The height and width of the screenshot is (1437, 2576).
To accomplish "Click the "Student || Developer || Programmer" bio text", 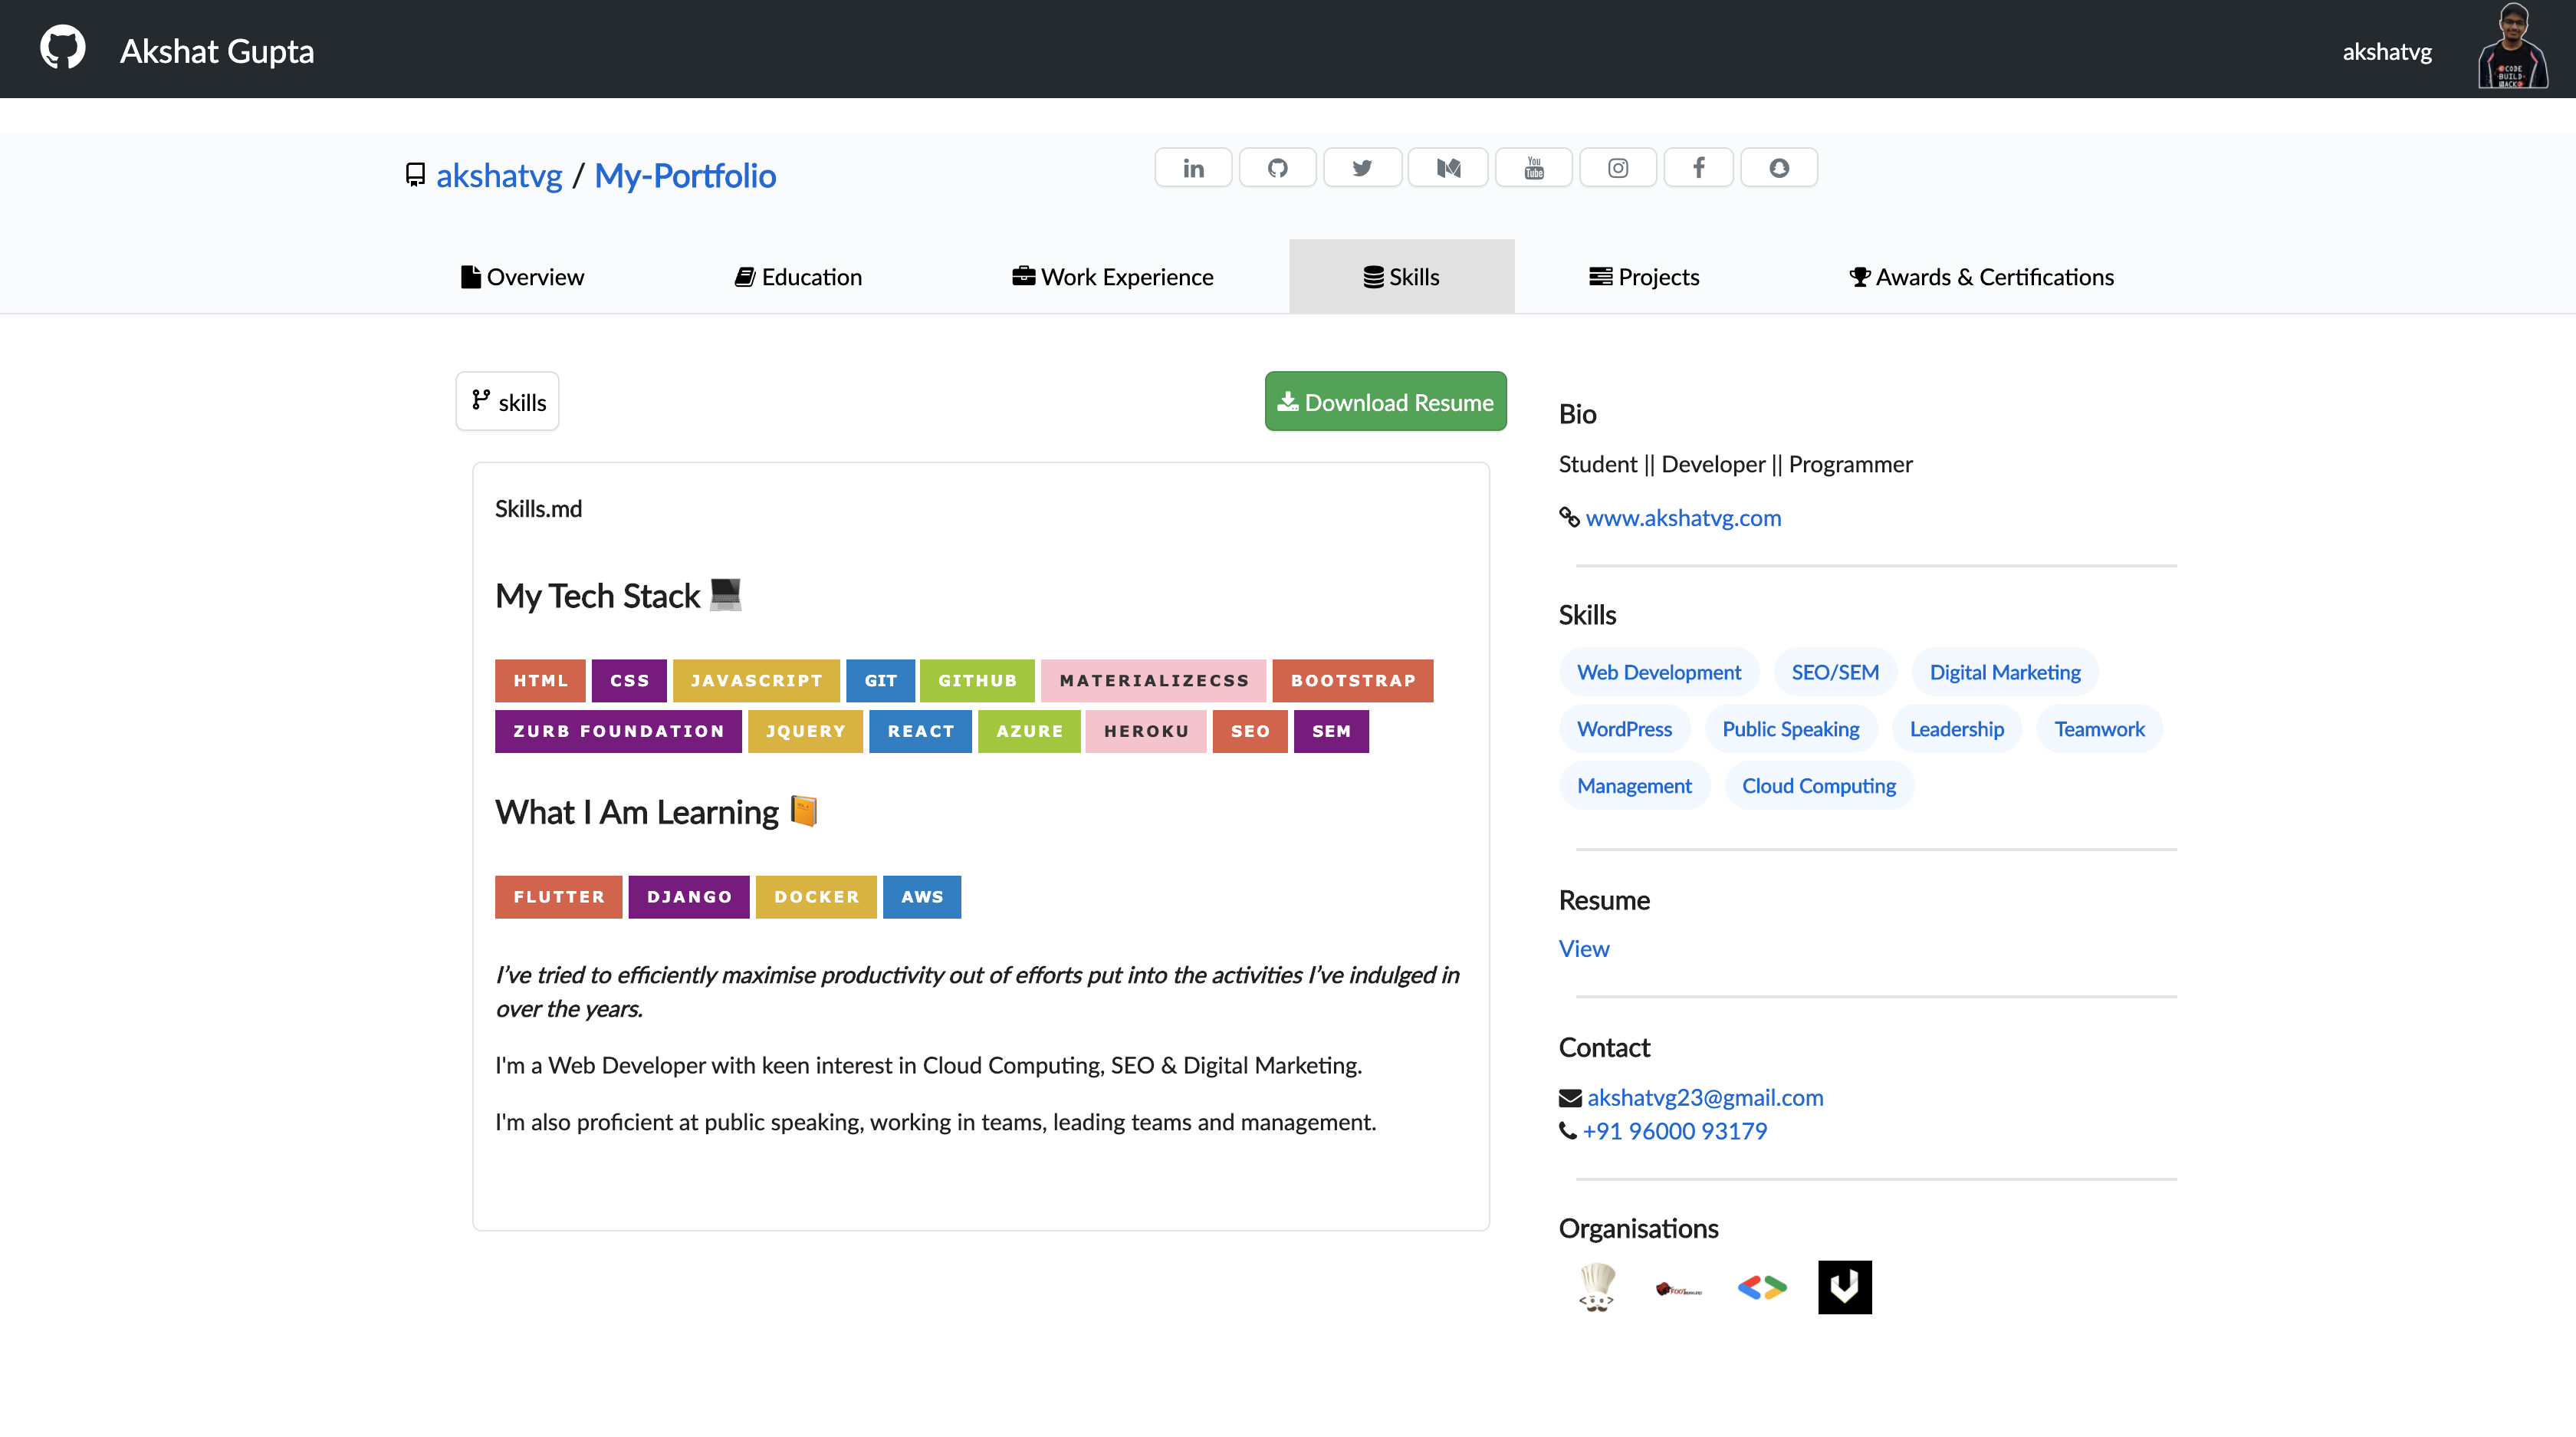I will [x=1735, y=465].
